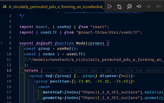
Task: Go to previous revision icon
Action: 139,7
